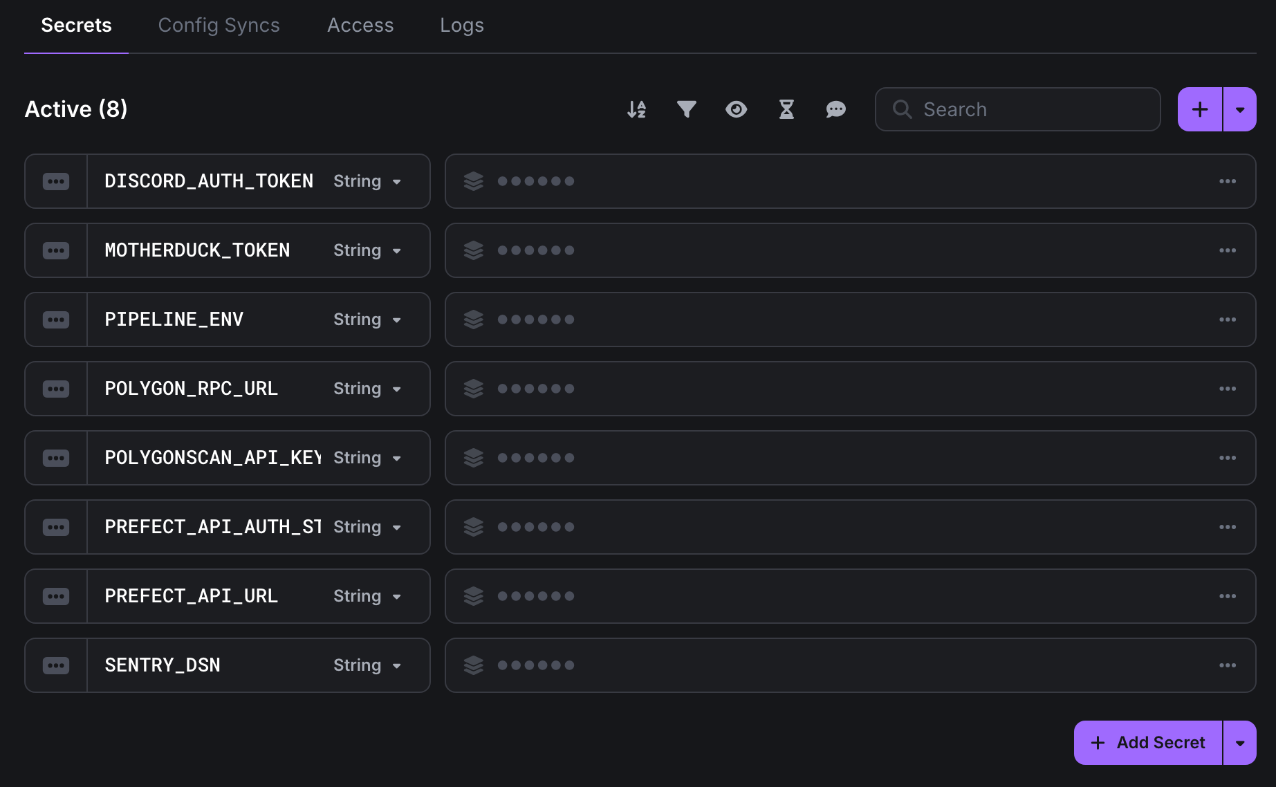Image resolution: width=1276 pixels, height=787 pixels.
Task: Open more options for POLYGONSCAN_API_KEY value
Action: tap(1228, 458)
